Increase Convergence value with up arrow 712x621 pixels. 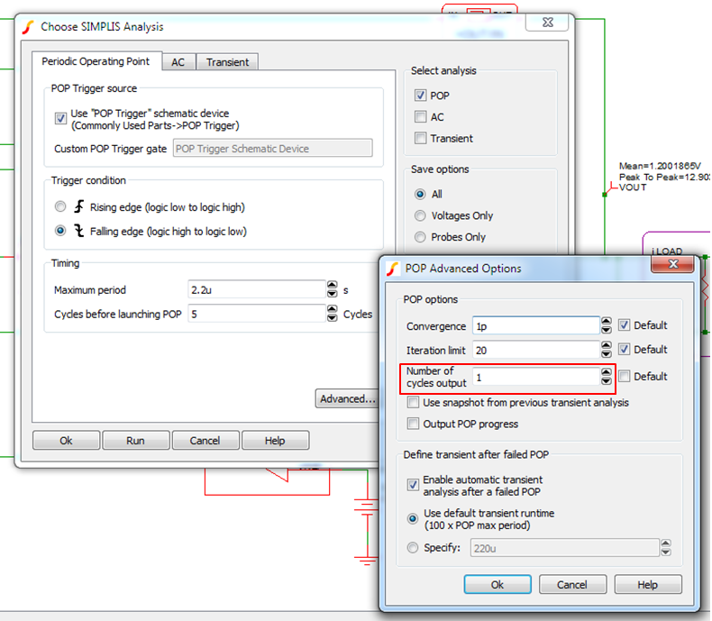(607, 322)
